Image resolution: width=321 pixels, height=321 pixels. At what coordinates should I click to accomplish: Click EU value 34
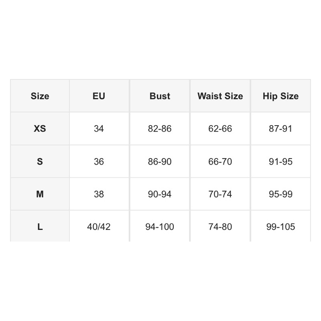tap(99, 128)
